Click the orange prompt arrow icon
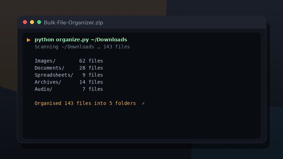This screenshot has height=159, width=283. point(29,40)
